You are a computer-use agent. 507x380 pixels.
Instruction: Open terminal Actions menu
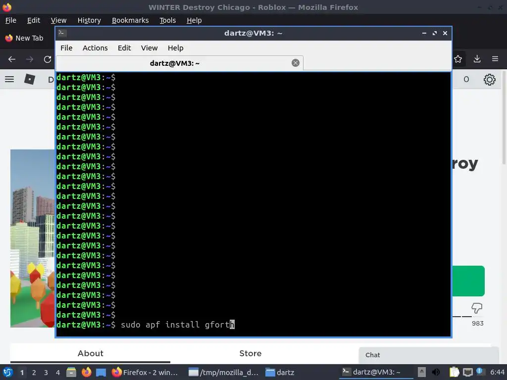(x=95, y=48)
